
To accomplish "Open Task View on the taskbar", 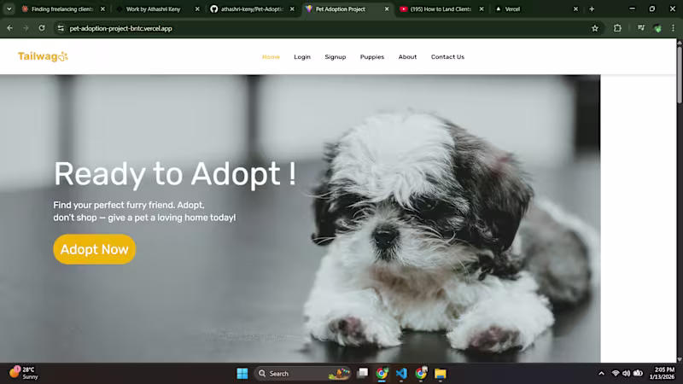I will pos(362,373).
